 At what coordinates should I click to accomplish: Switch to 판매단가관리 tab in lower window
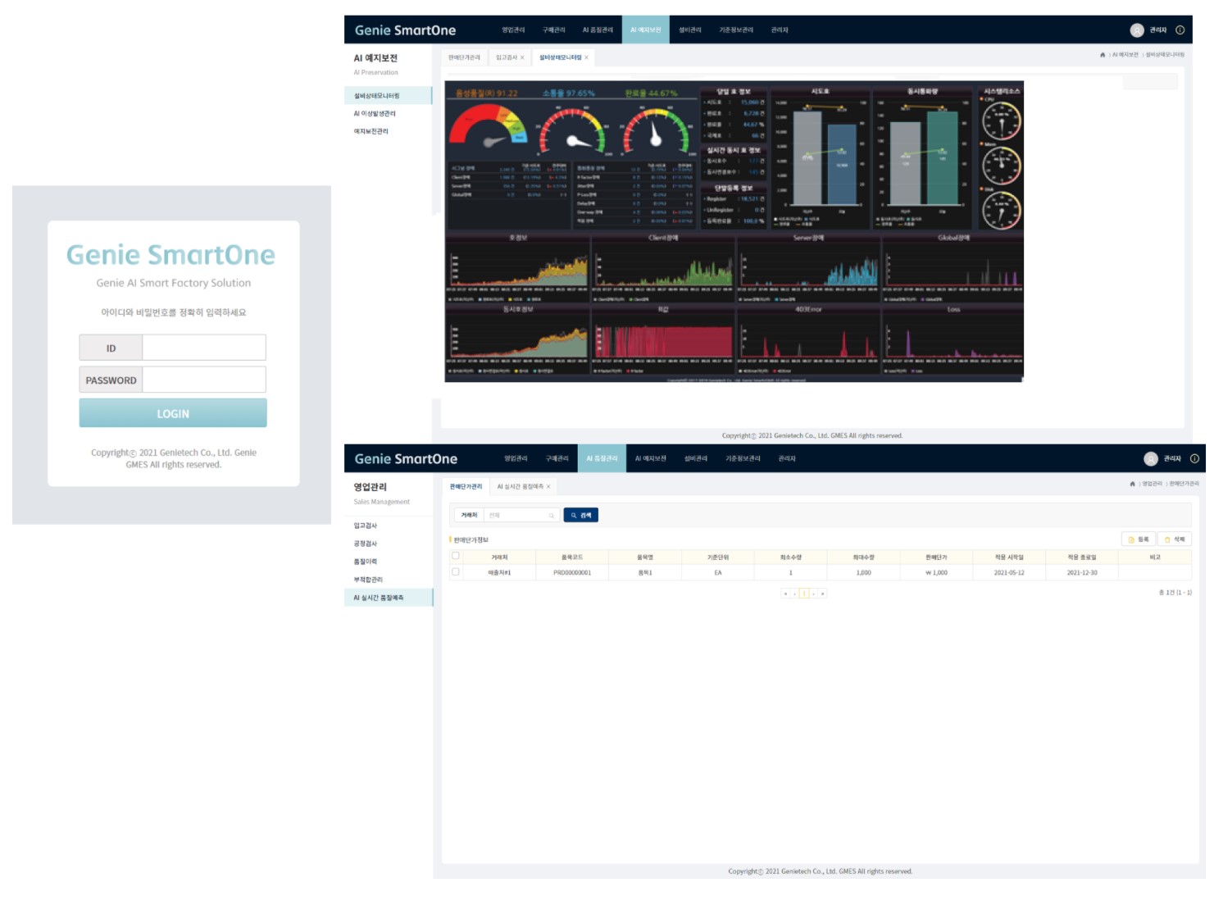pos(466,487)
